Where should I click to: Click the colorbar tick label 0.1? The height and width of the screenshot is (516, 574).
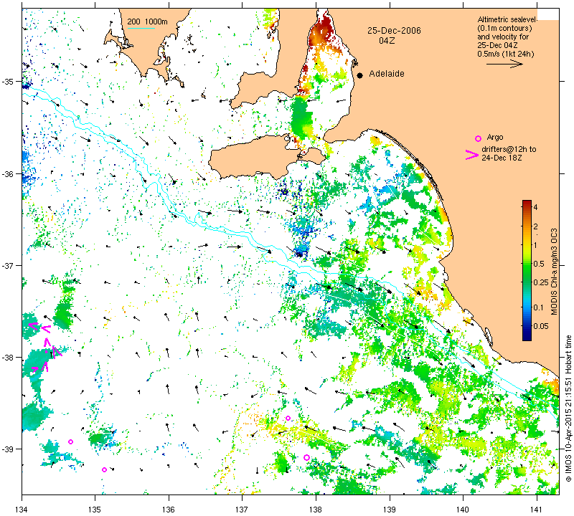click(539, 307)
